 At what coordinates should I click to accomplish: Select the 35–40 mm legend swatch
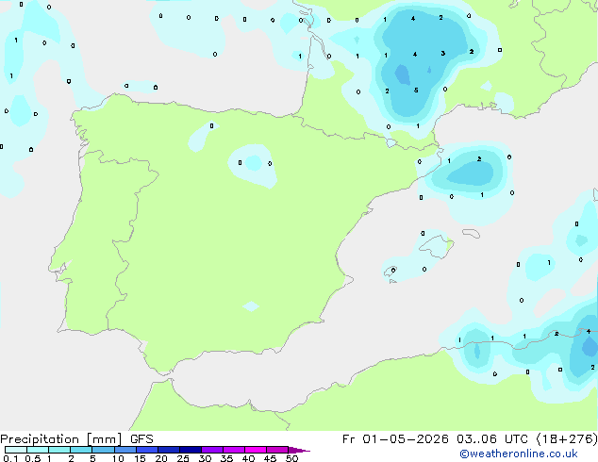click(233, 450)
